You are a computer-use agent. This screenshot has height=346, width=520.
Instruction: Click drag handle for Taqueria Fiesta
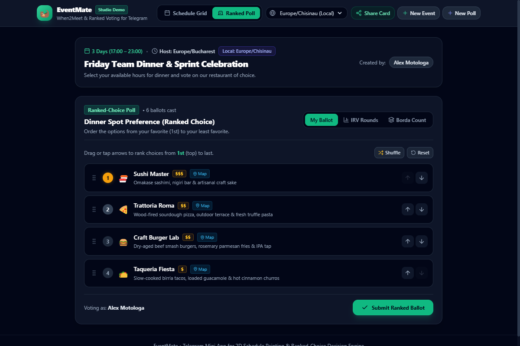[94, 273]
